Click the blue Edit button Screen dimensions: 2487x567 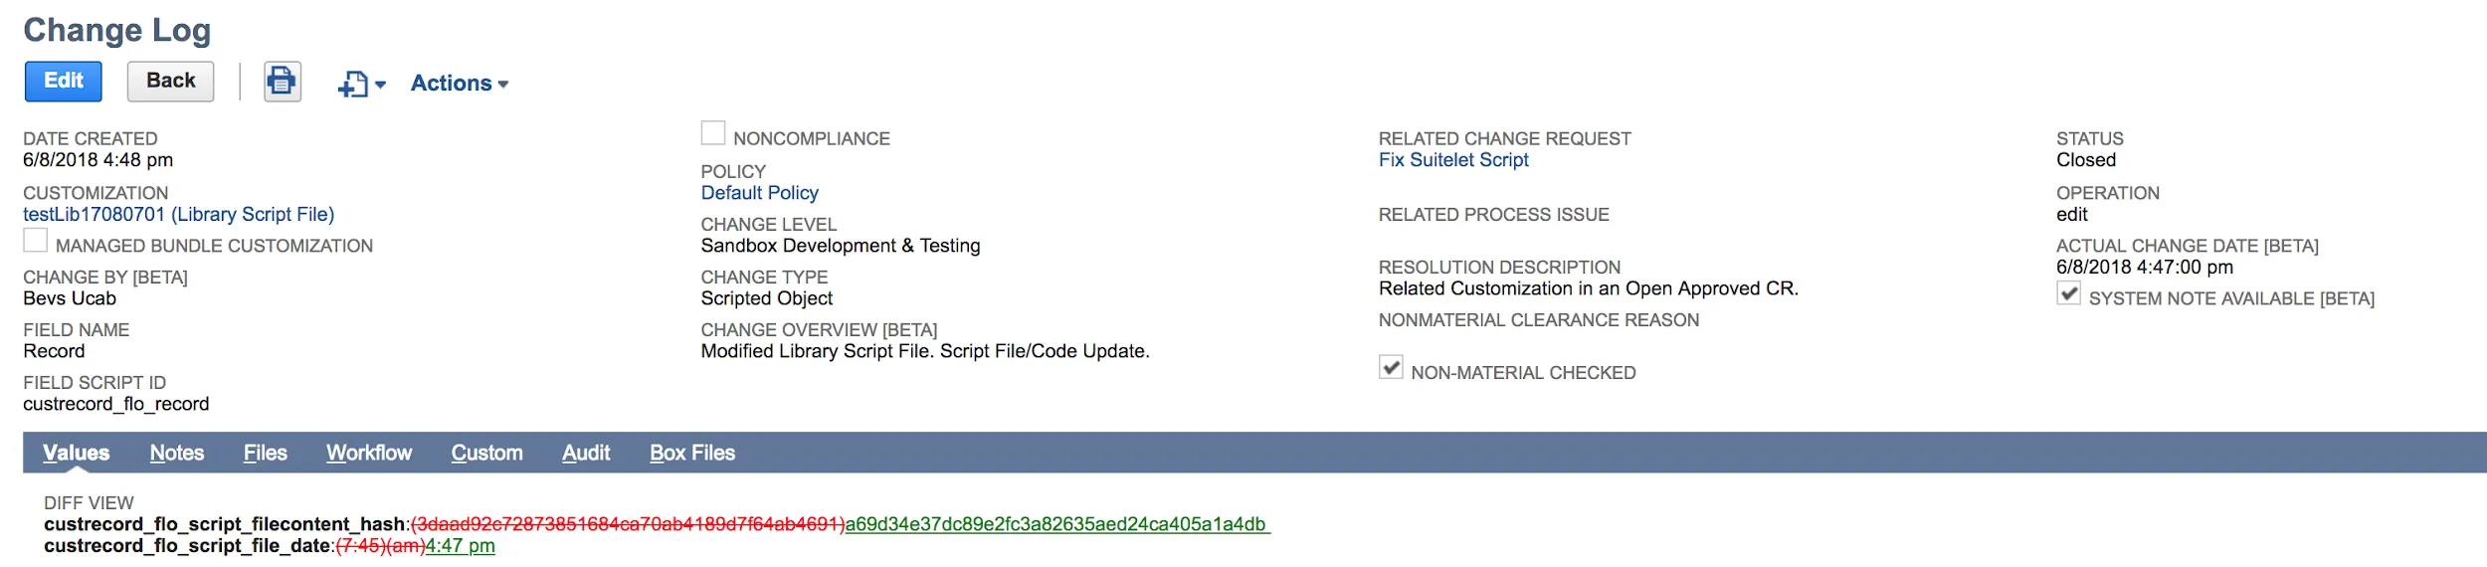(64, 82)
